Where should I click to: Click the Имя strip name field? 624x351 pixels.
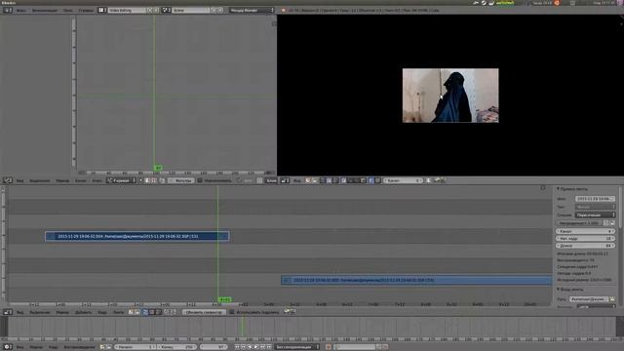tap(595, 199)
